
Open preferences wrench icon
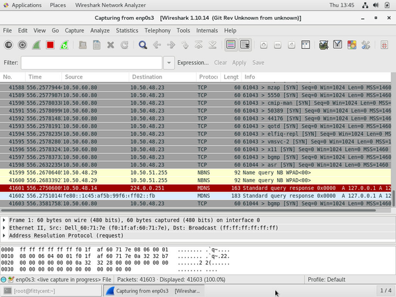click(x=366, y=45)
